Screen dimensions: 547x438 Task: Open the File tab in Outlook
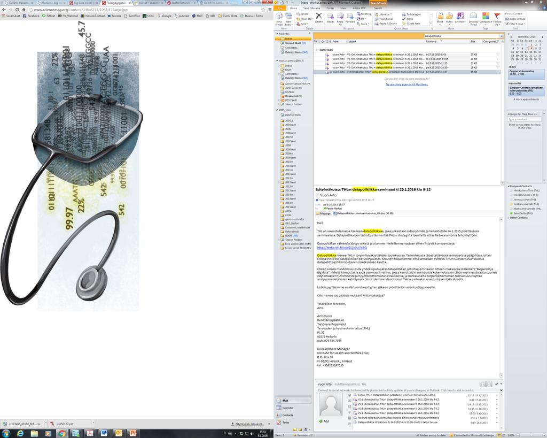coord(280,8)
